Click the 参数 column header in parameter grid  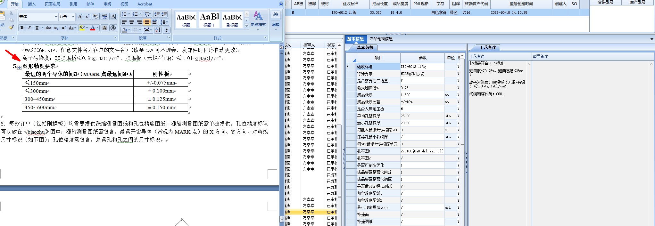click(x=423, y=58)
